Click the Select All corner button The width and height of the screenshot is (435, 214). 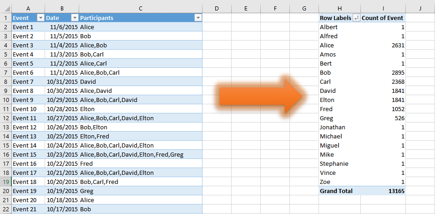click(6, 9)
